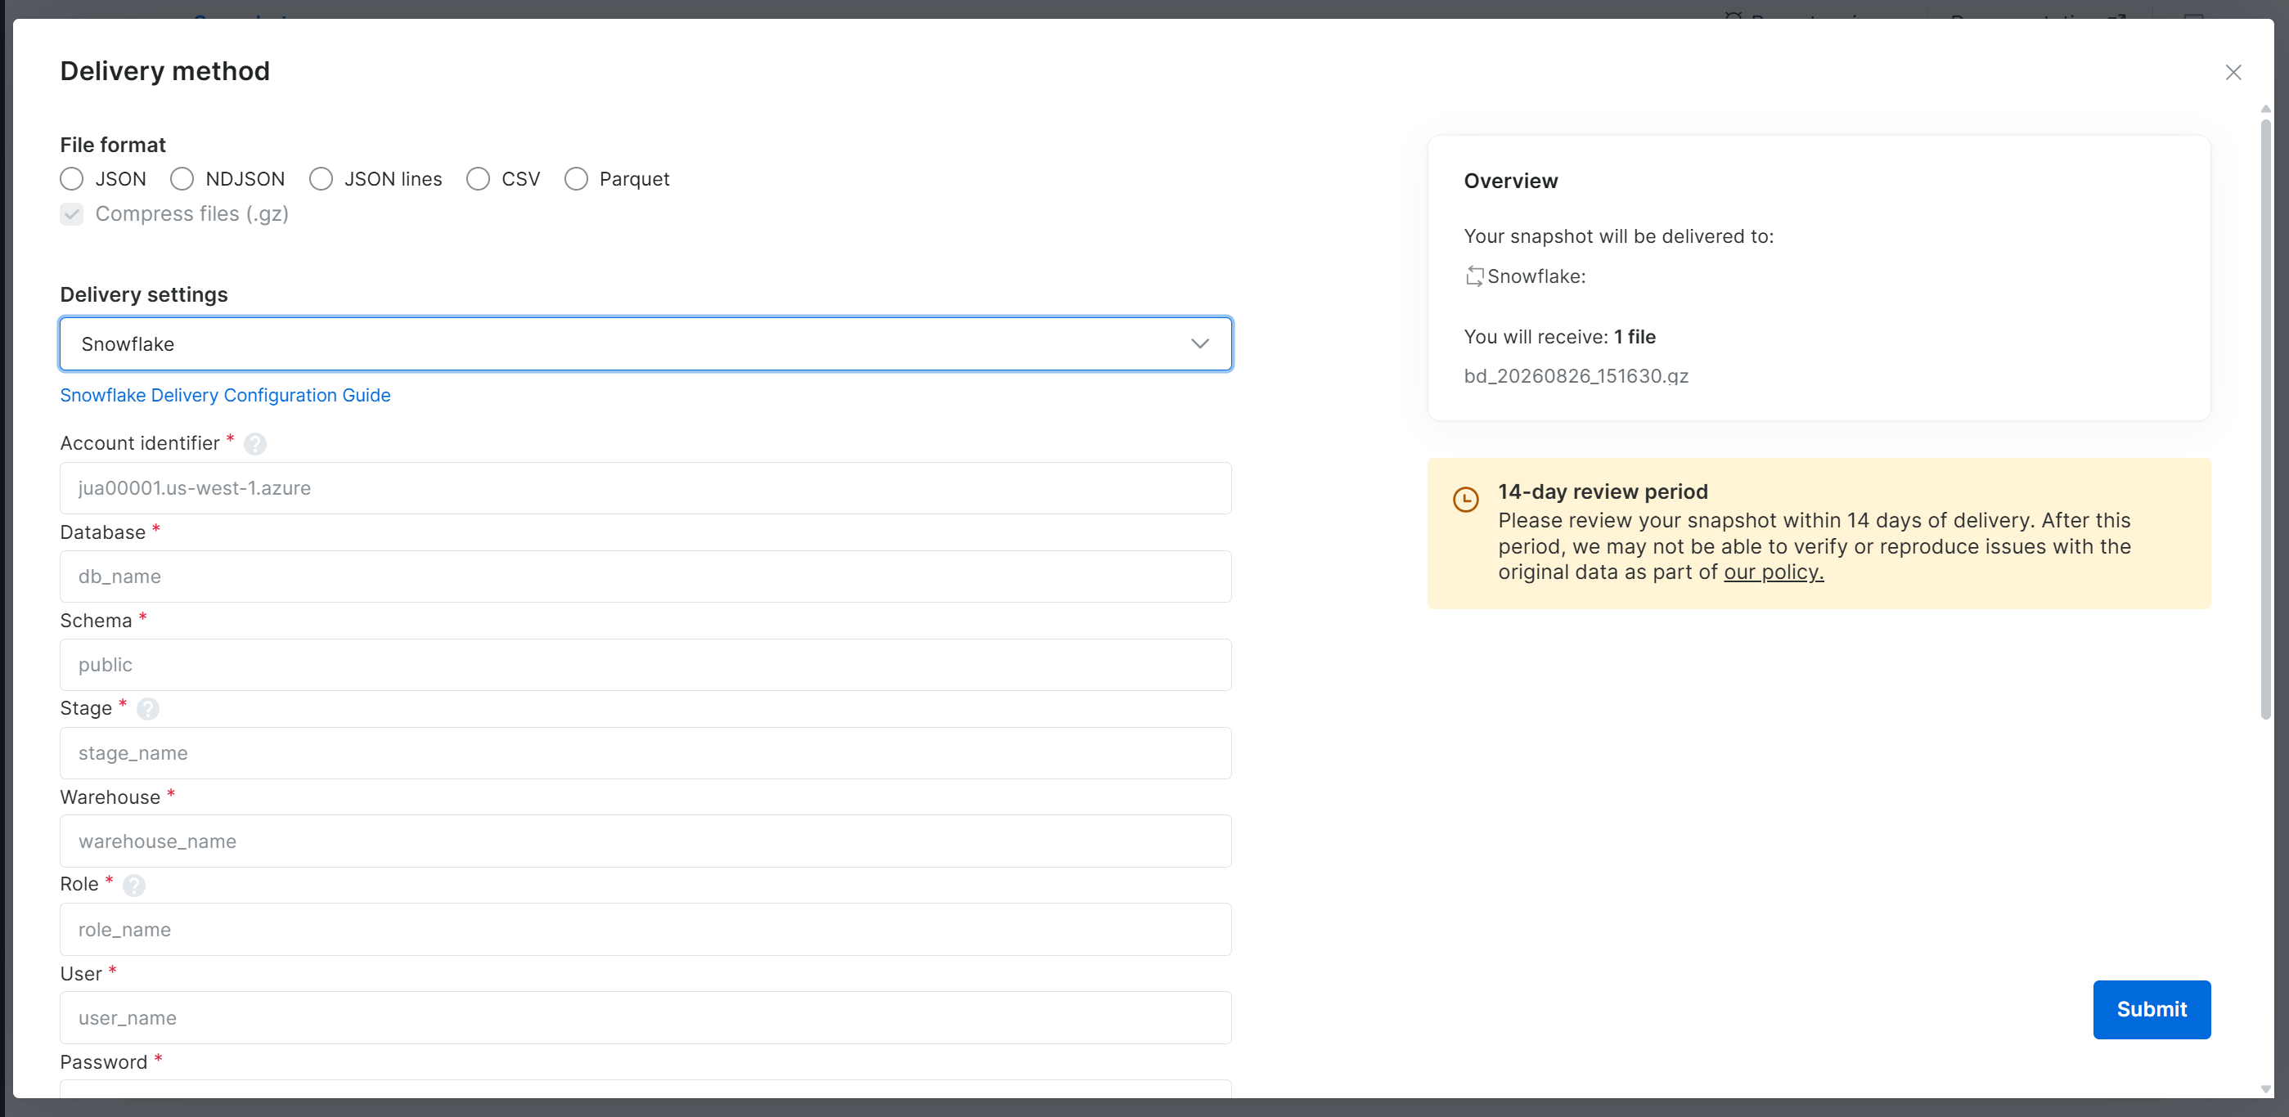Select NDJSON file format
Screen dimensions: 2289x1117
coord(182,179)
